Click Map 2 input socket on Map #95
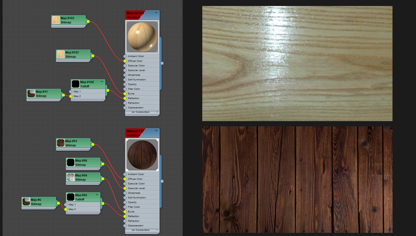Image resolution: width=416 pixels, height=236 pixels. [66, 209]
